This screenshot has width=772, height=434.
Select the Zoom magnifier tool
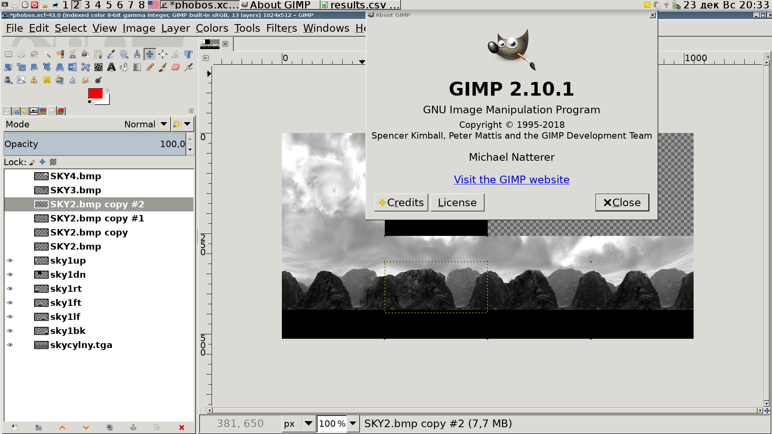(x=124, y=54)
